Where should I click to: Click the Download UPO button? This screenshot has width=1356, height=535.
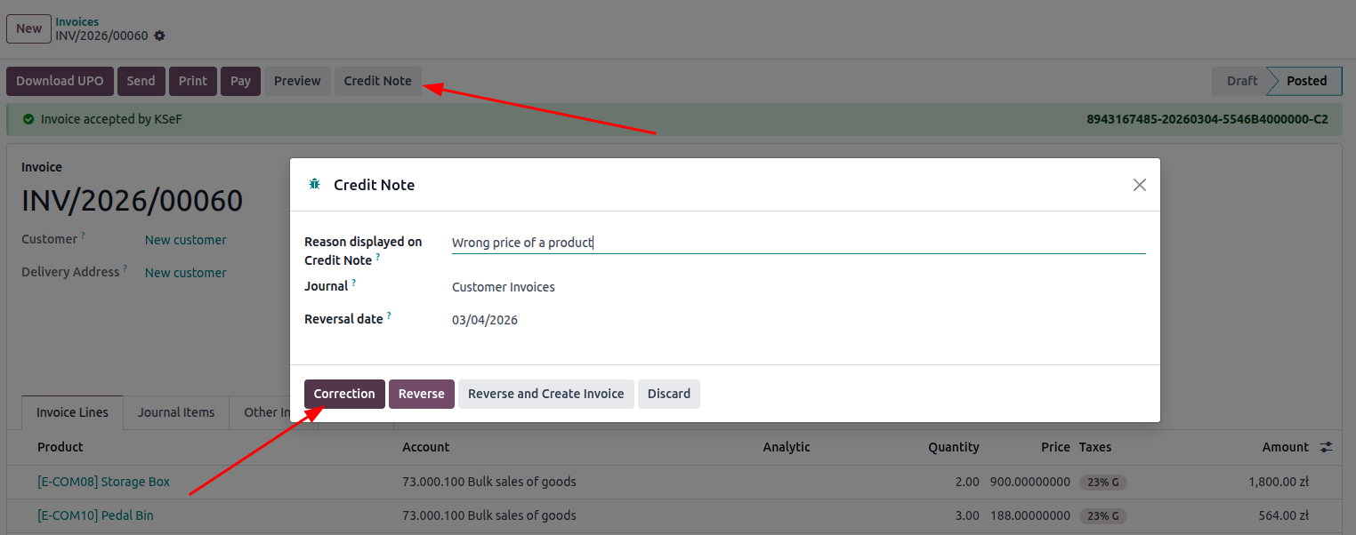(x=60, y=81)
